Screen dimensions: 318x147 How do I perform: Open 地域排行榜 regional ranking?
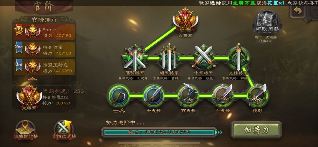(x=26, y=130)
